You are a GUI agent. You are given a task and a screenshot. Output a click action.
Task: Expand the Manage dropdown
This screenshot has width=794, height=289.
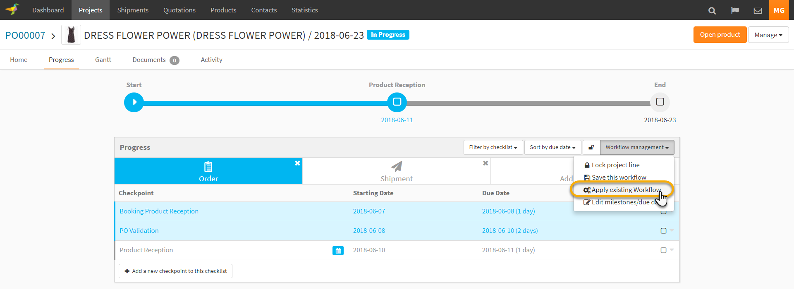click(x=768, y=35)
